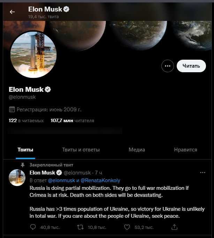Open the pinned tweet's three-dot menu

(x=202, y=173)
